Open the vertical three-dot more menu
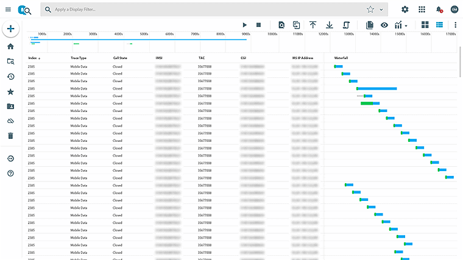The height and width of the screenshot is (260, 463). pos(455,25)
